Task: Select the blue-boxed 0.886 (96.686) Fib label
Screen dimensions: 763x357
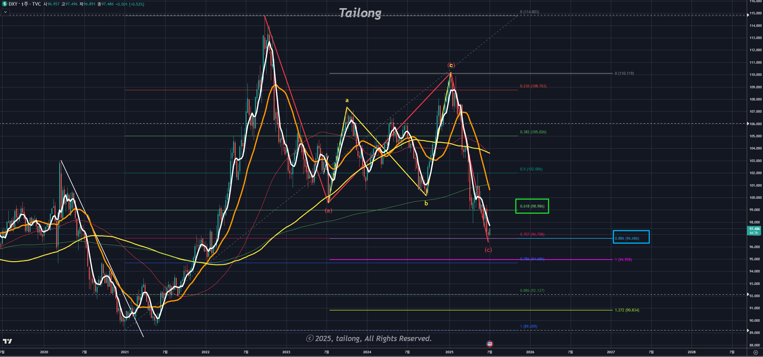Action: [627, 238]
